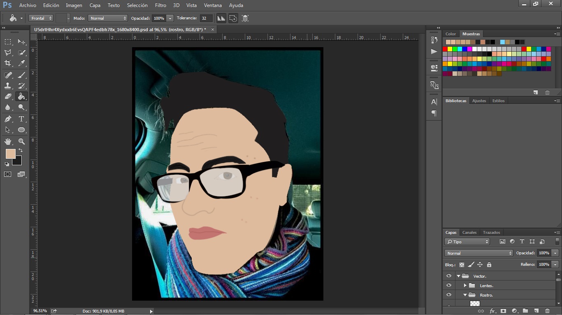562x315 pixels.
Task: Open the Tipo layer filter dropdown
Action: [467, 242]
